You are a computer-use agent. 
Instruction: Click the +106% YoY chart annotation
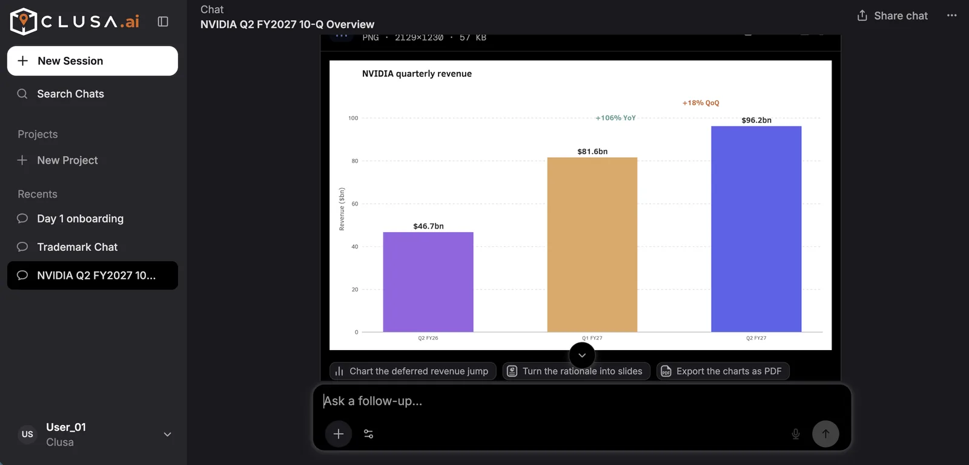[615, 118]
